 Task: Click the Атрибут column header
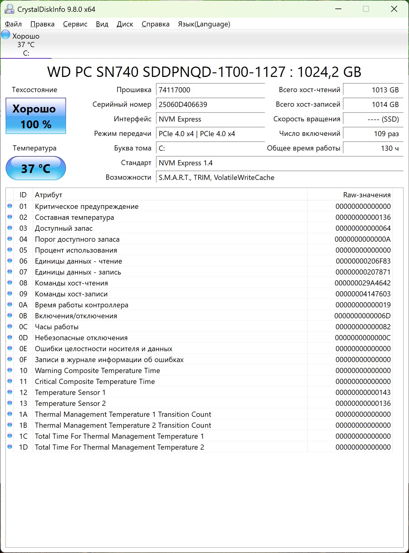170,195
